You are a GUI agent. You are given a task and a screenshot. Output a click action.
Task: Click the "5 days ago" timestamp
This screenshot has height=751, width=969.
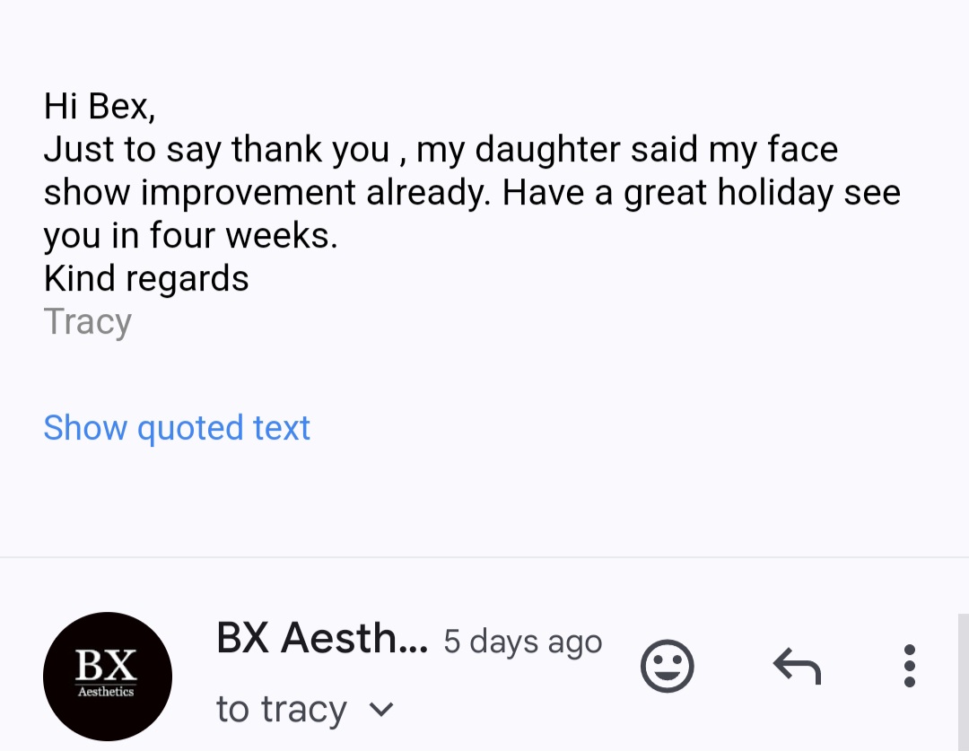click(x=523, y=641)
